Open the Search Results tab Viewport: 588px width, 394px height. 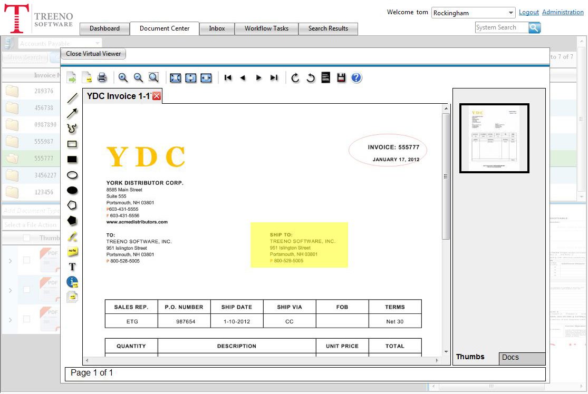pyautogui.click(x=328, y=28)
